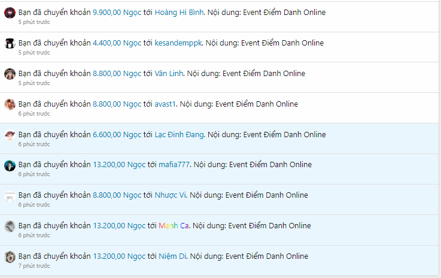Go to the avast1 profile link

[x=165, y=104]
